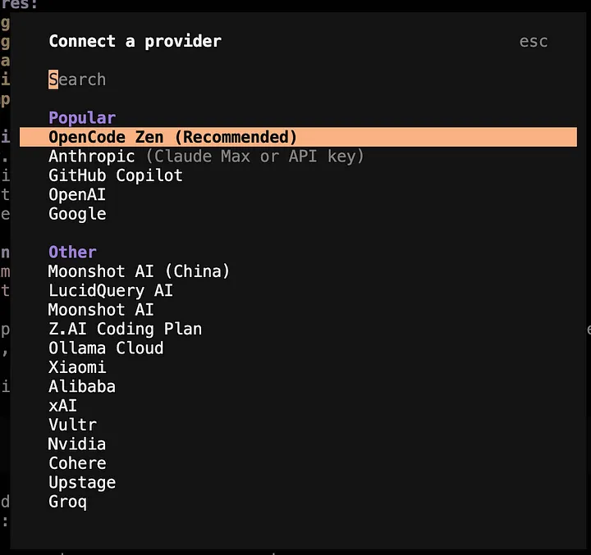
Task: Choose Cohere provider
Action: point(77,463)
